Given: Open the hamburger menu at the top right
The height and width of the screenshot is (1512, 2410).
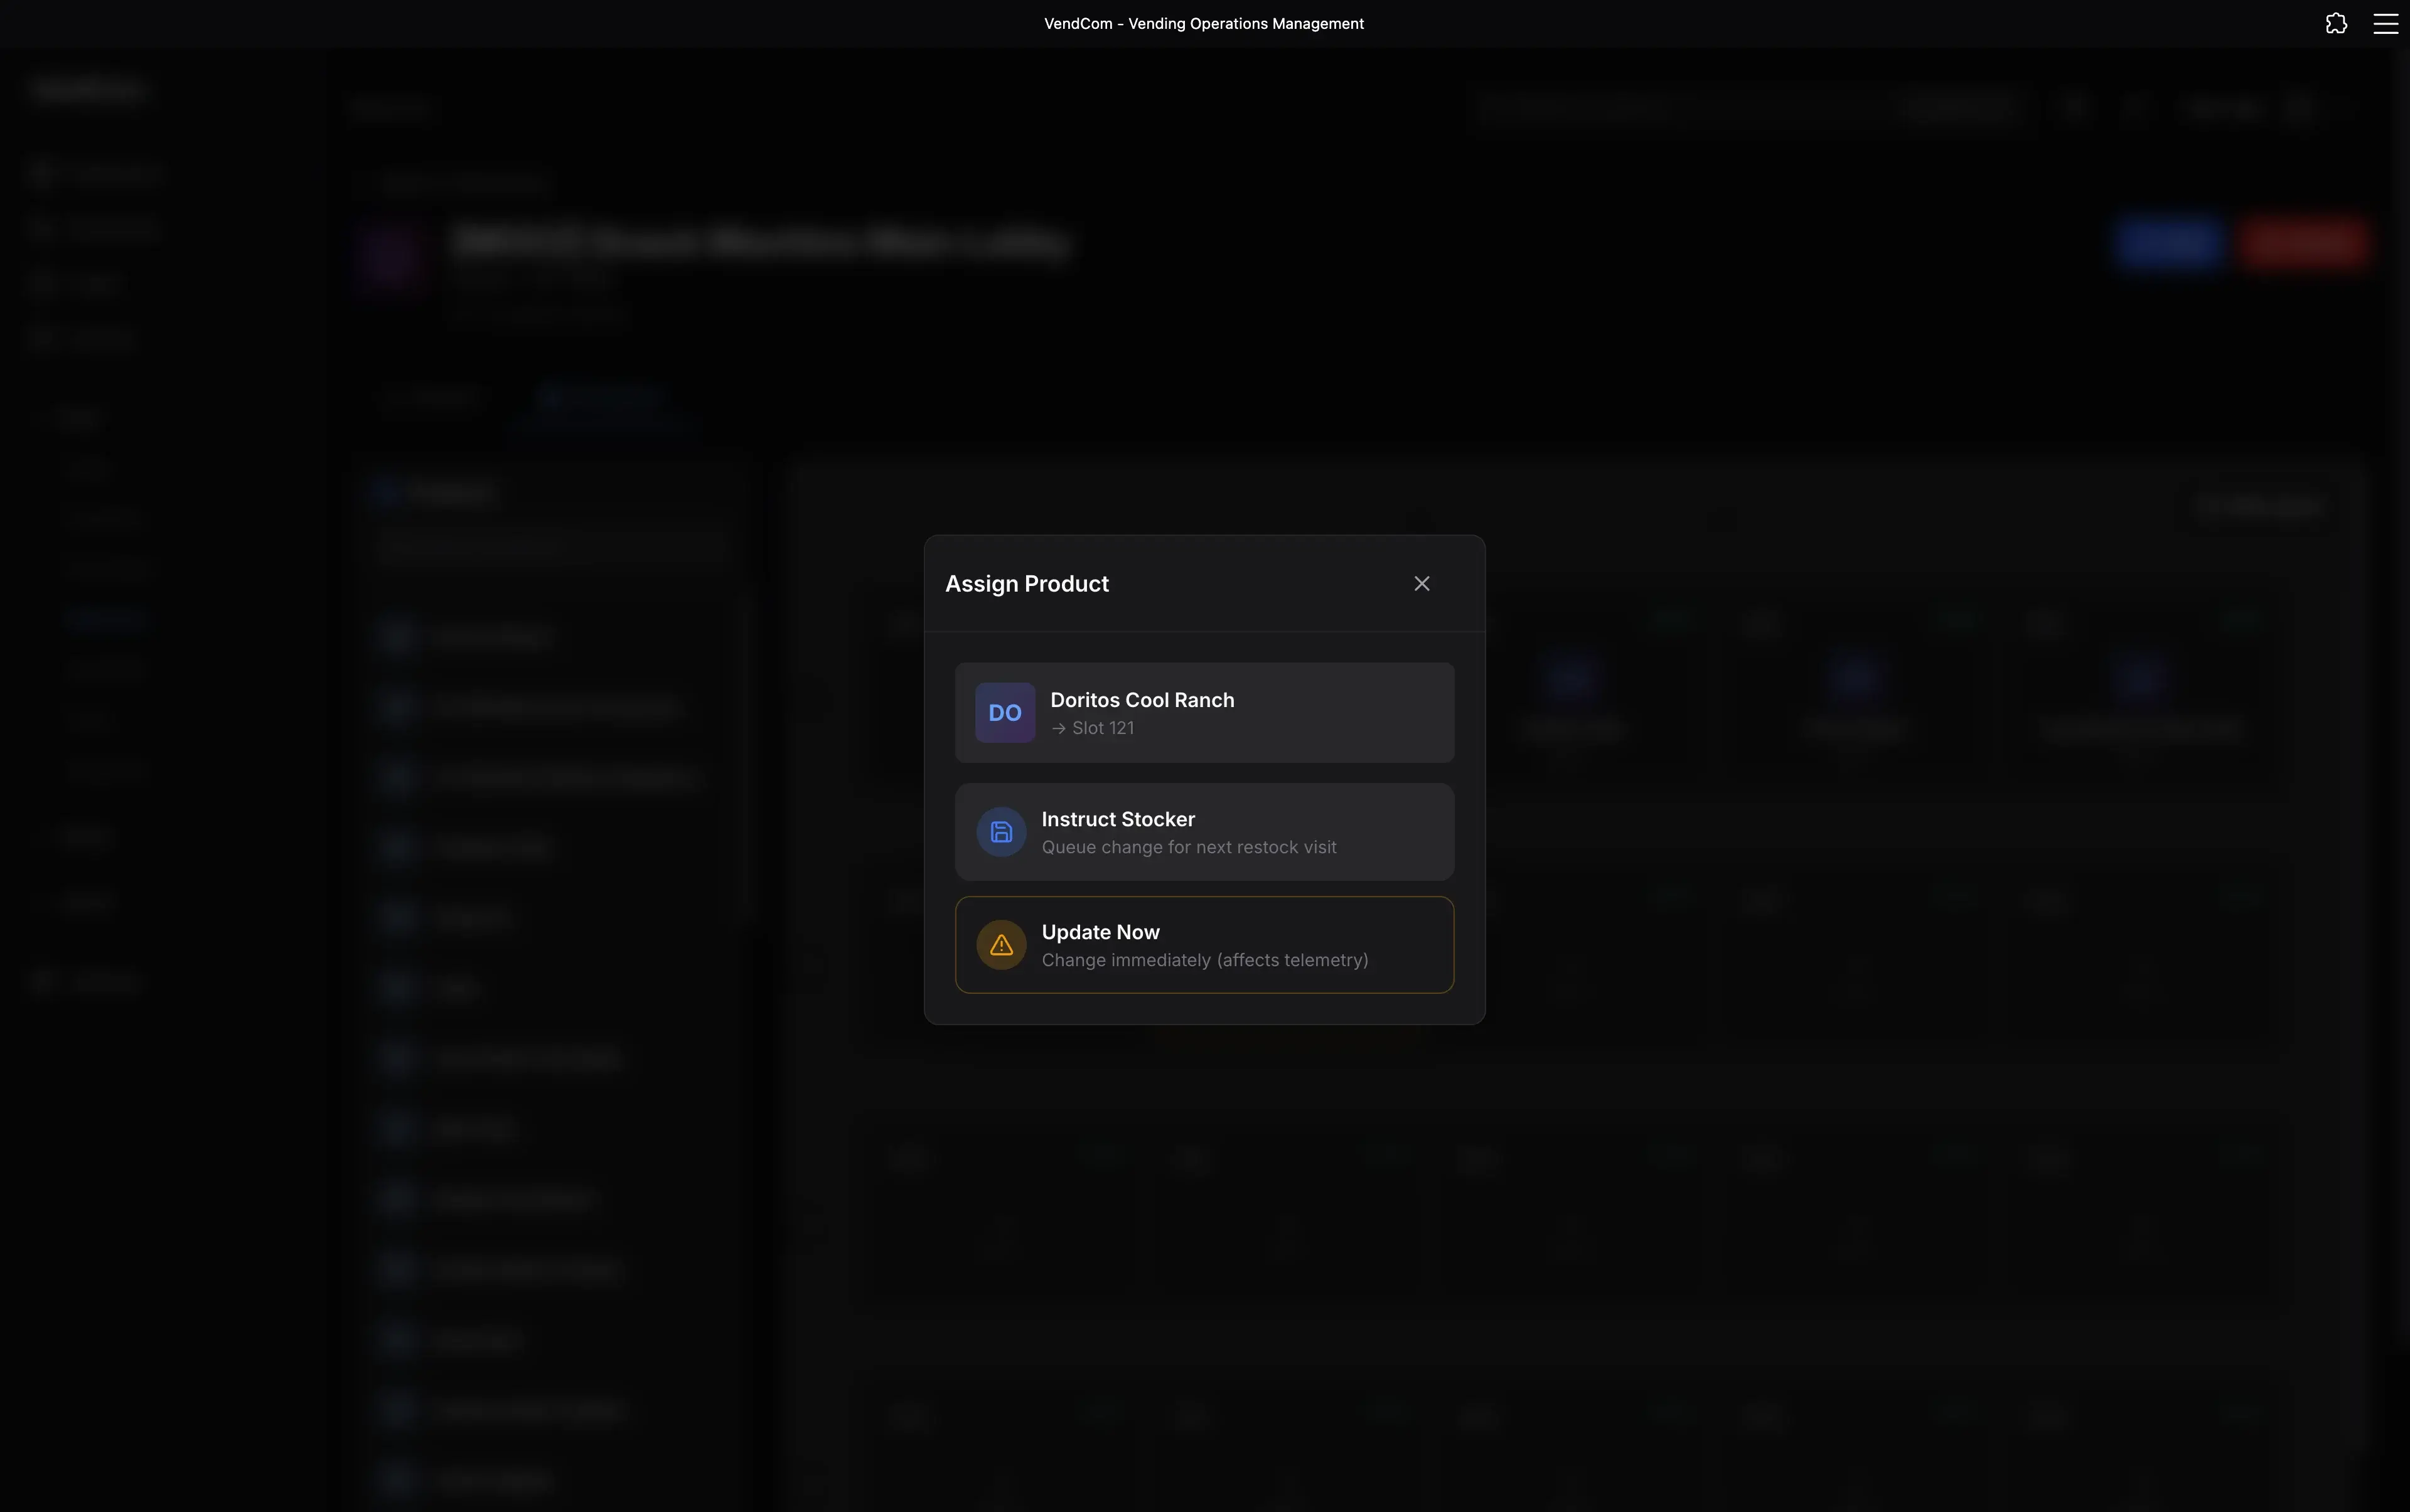Looking at the screenshot, I should click(2385, 23).
